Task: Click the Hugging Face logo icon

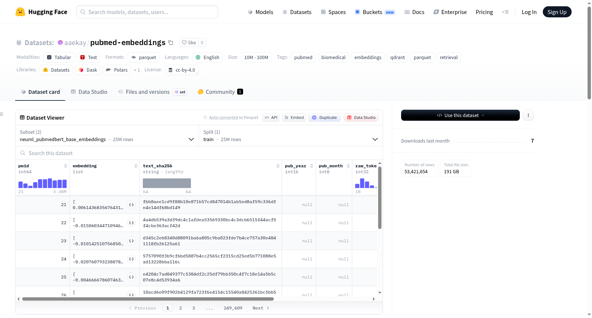Action: point(20,12)
